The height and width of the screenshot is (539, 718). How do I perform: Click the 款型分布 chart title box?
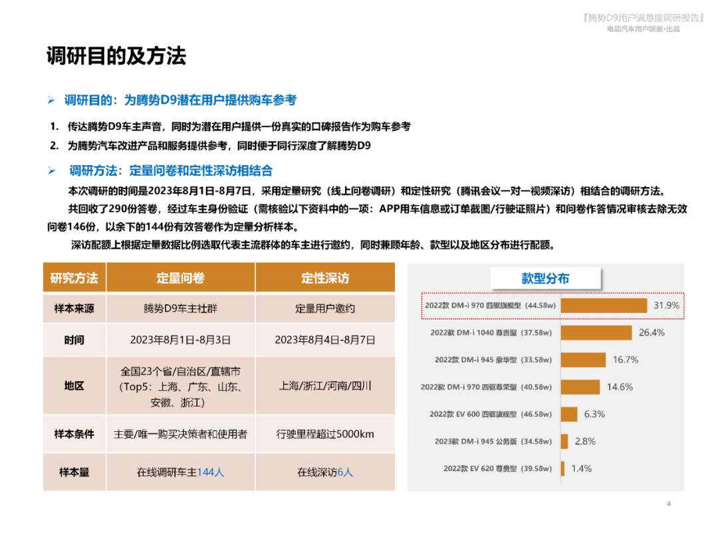pyautogui.click(x=545, y=279)
